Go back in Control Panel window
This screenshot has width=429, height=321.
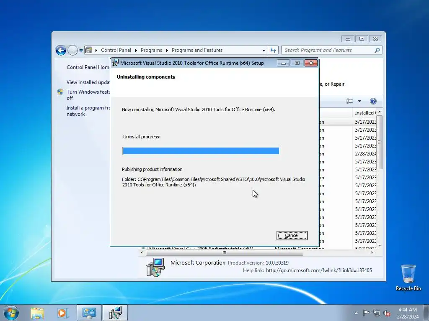coord(61,50)
